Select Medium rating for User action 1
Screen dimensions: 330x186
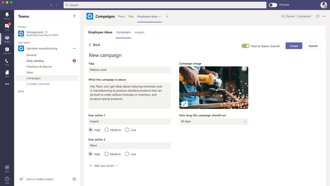[107, 130]
